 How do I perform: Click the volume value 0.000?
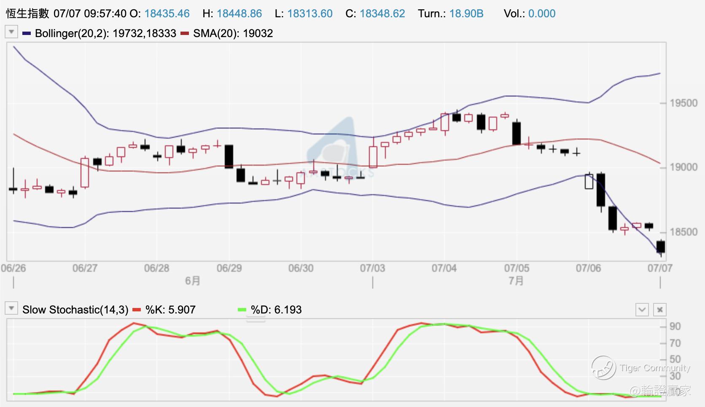click(542, 13)
